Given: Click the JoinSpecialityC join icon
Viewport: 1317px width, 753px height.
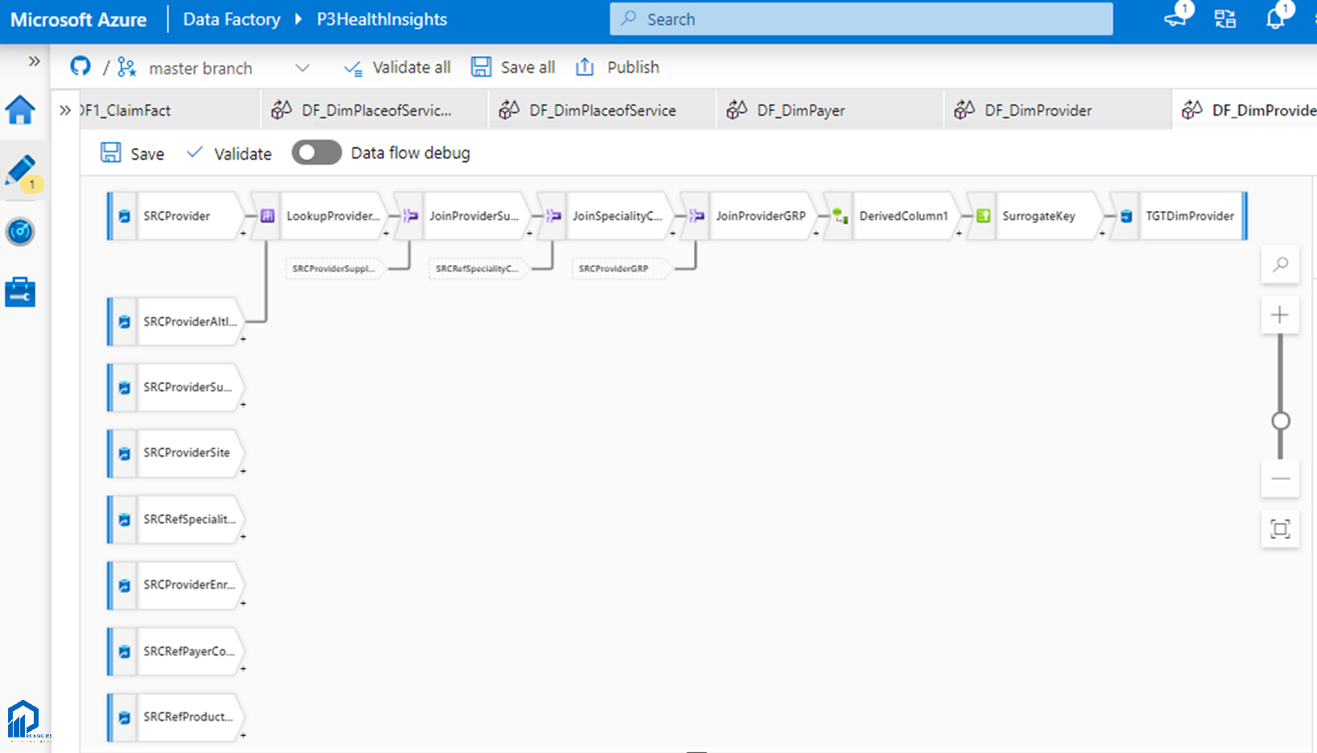Looking at the screenshot, I should tap(554, 216).
